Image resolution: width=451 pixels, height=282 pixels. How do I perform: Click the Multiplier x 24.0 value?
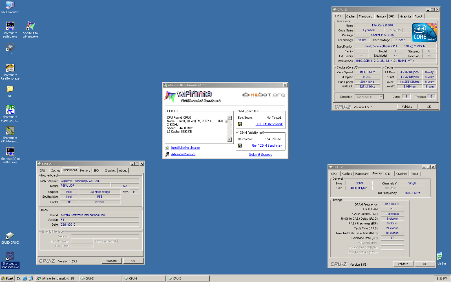(367, 77)
